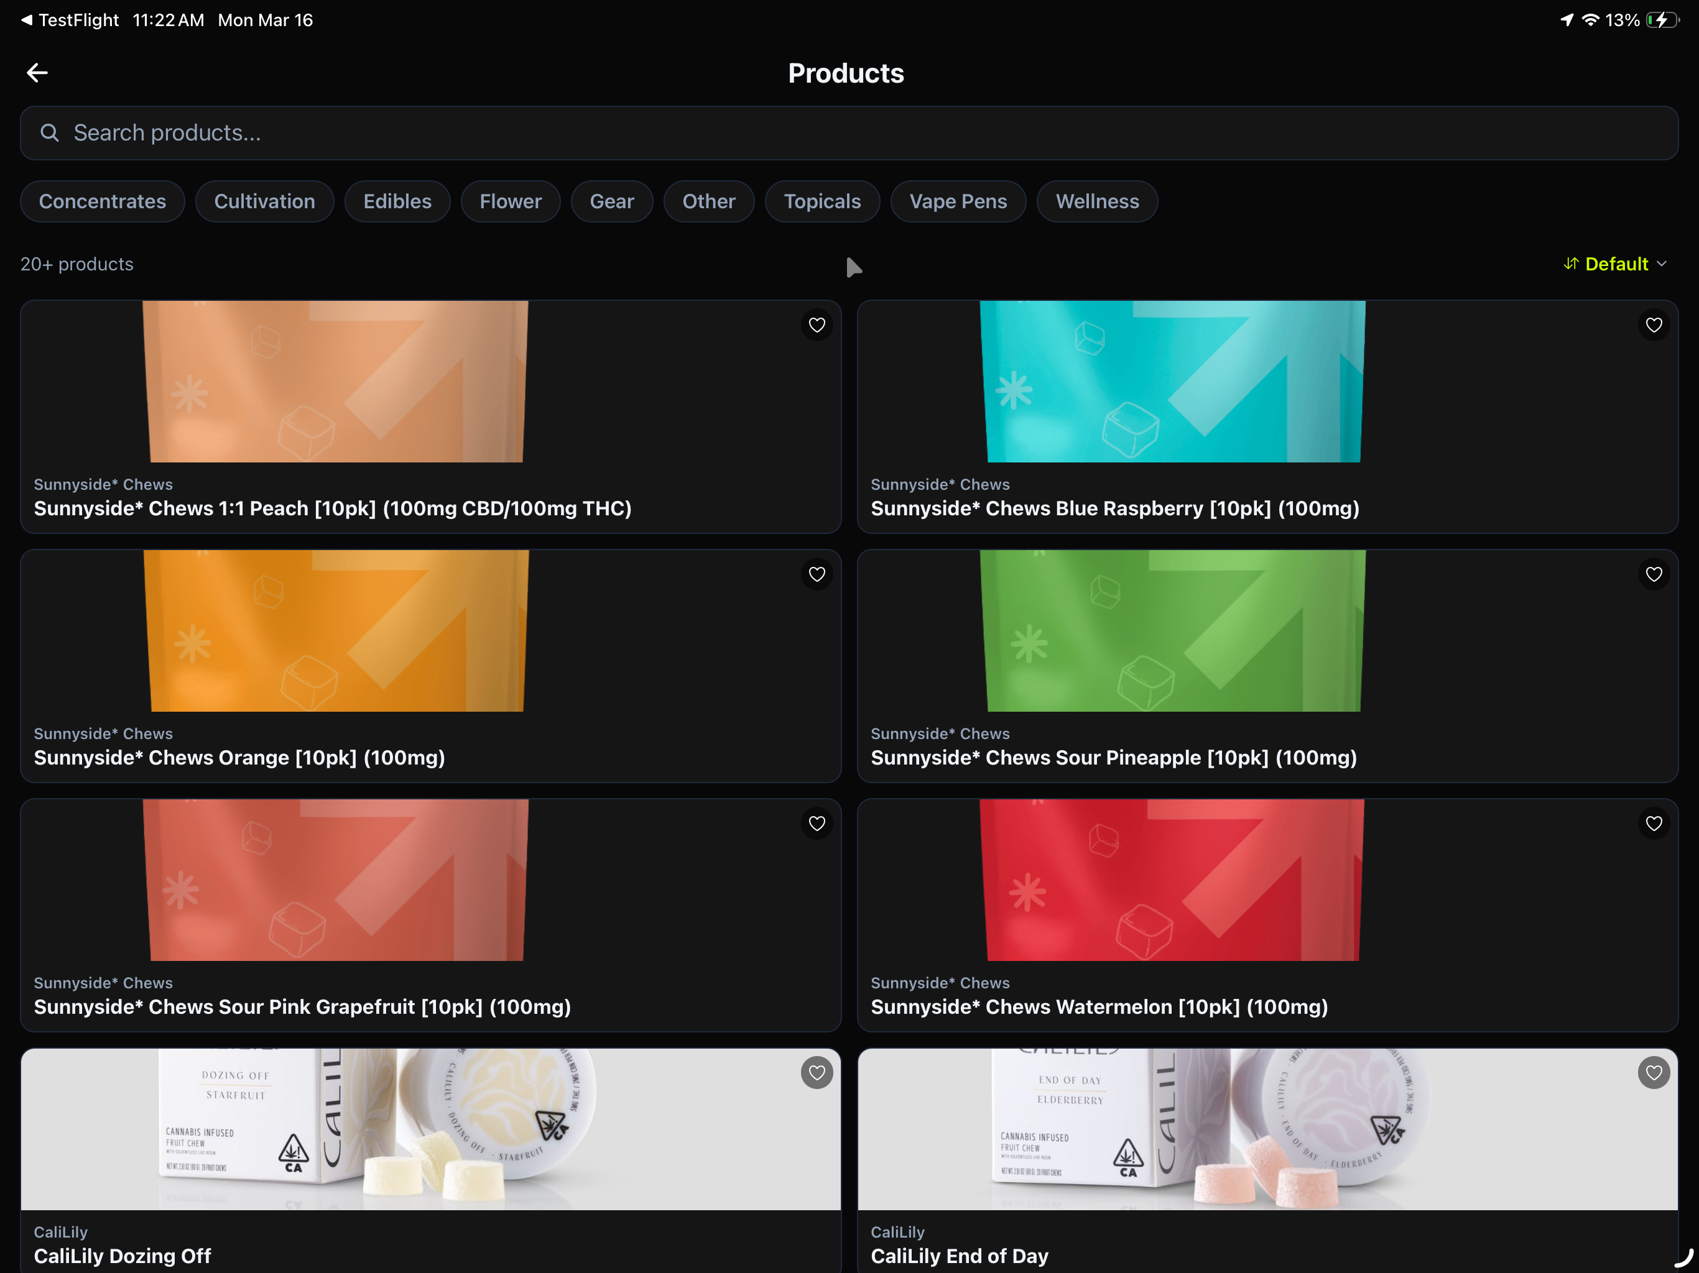Screen dimensions: 1699x1273
Task: Focus the Search products field
Action: [849, 133]
